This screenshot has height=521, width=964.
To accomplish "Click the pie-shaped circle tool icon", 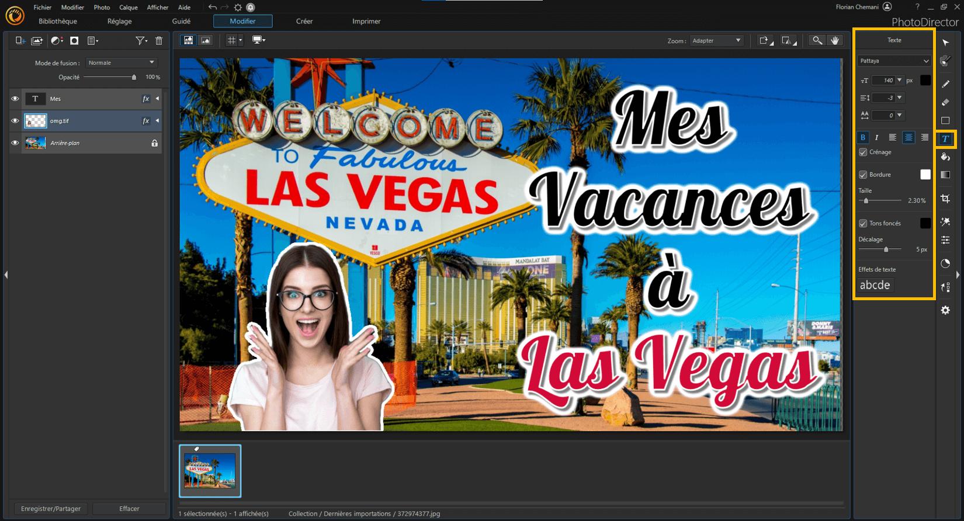I will 945,263.
